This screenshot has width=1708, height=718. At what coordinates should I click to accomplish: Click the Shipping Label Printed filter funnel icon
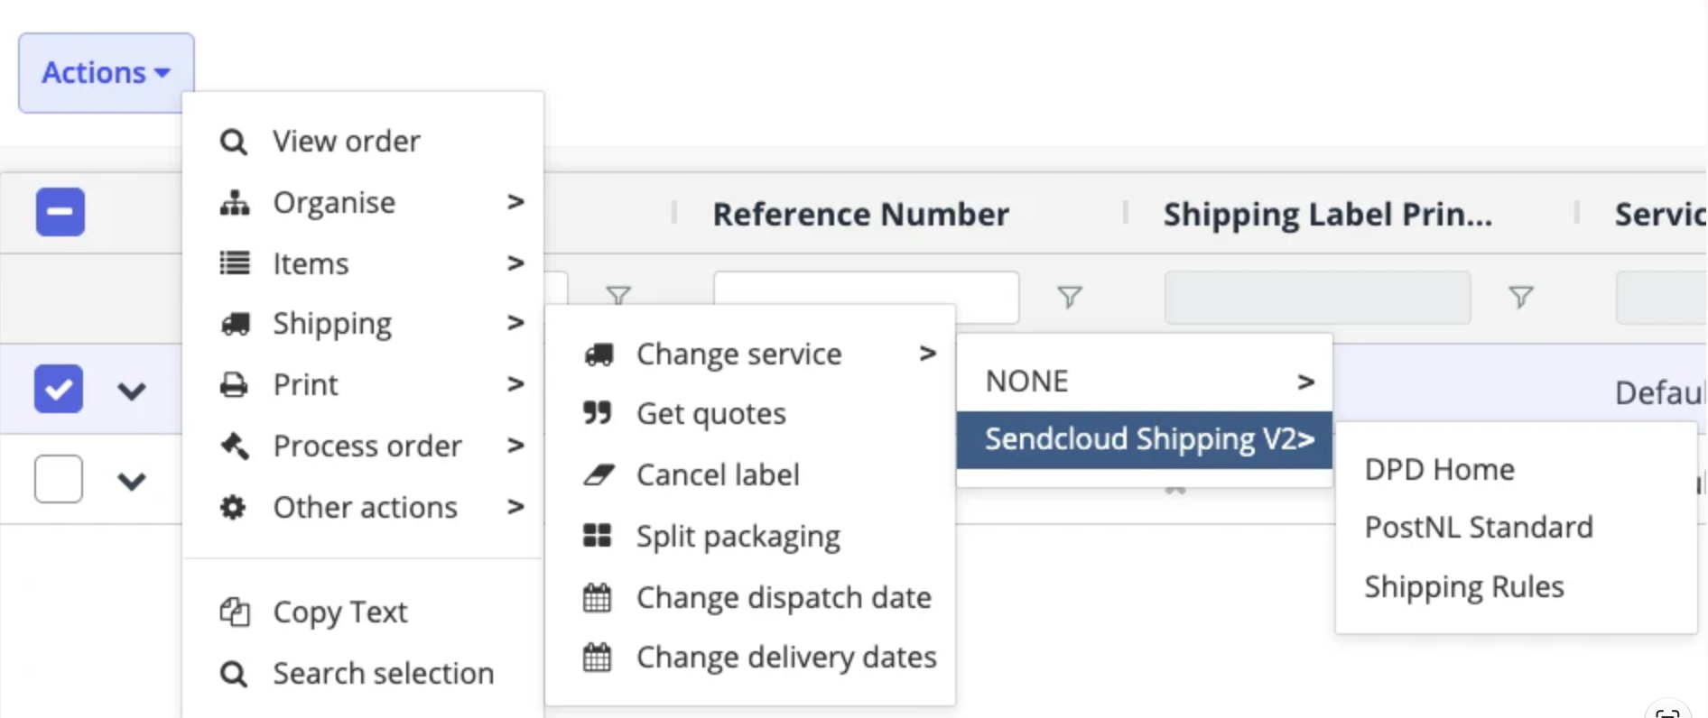point(1521,297)
